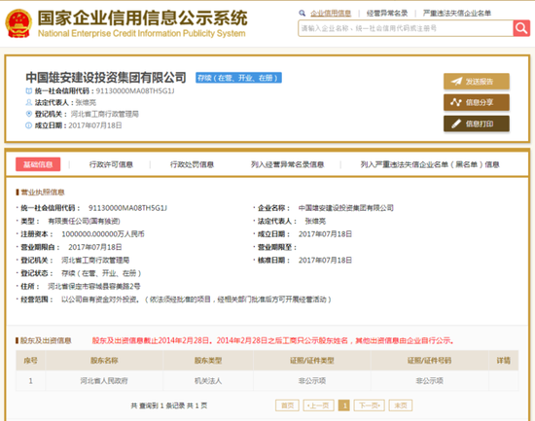The image size is (535, 421).
Task: Click the national emblem logo
Action: 18,23
